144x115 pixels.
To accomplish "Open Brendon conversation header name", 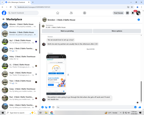I will [x=61, y=20].
